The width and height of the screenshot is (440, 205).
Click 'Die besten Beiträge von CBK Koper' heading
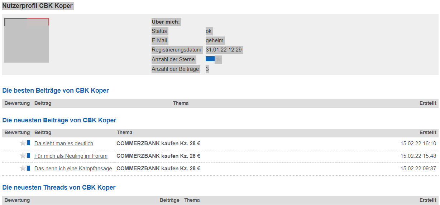click(56, 91)
